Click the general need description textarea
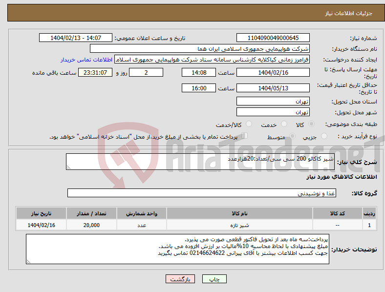 200,162
